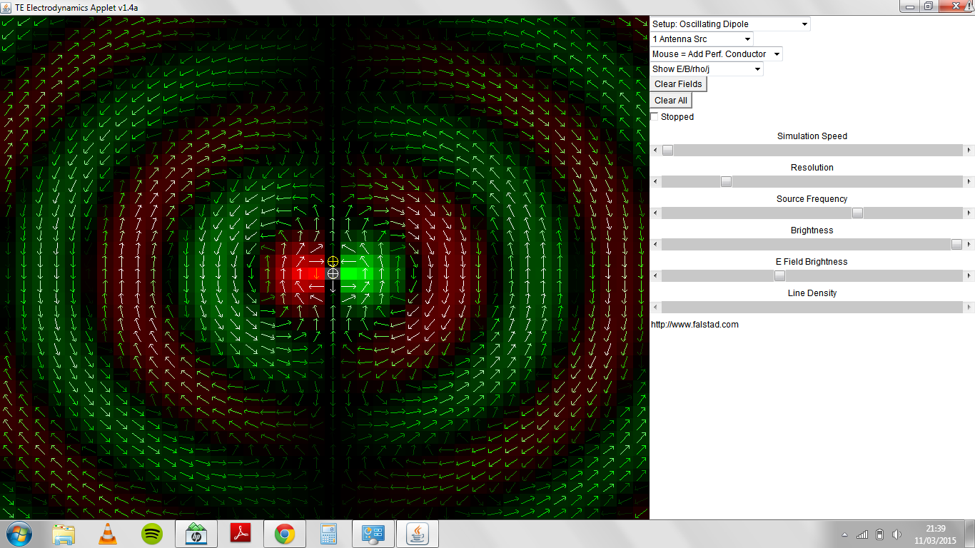The image size is (975, 548).
Task: Click Line Density slider left arrow
Action: pyautogui.click(x=655, y=308)
